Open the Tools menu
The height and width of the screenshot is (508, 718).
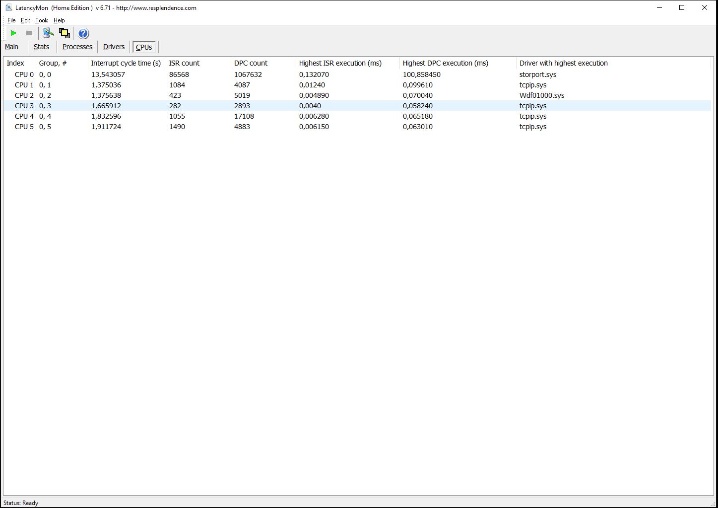coord(42,20)
